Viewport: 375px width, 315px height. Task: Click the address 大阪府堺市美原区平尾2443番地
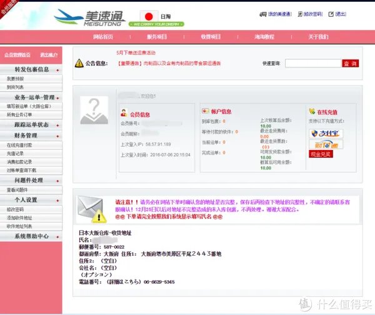click(x=181, y=254)
